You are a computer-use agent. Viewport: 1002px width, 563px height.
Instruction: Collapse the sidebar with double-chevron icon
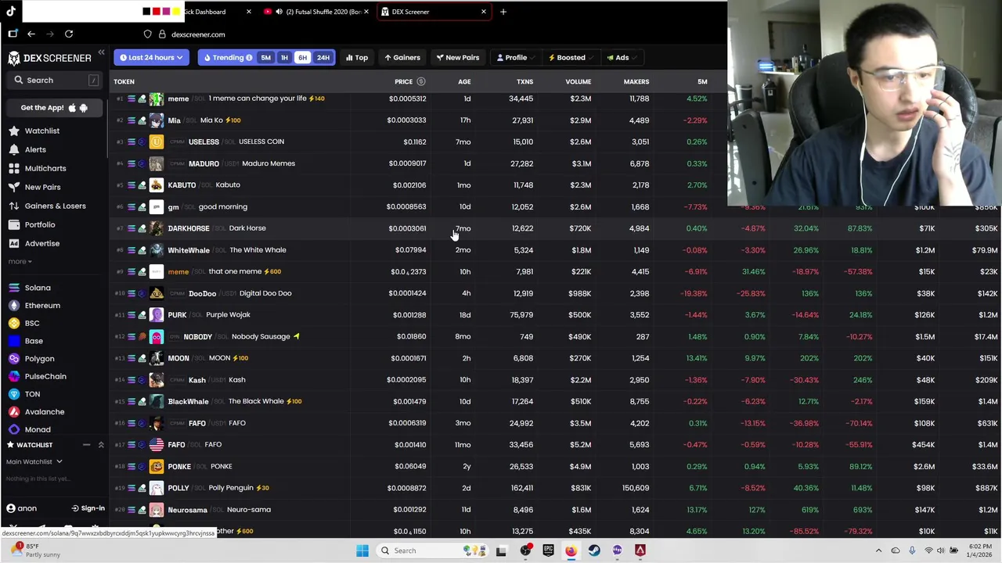click(x=101, y=52)
